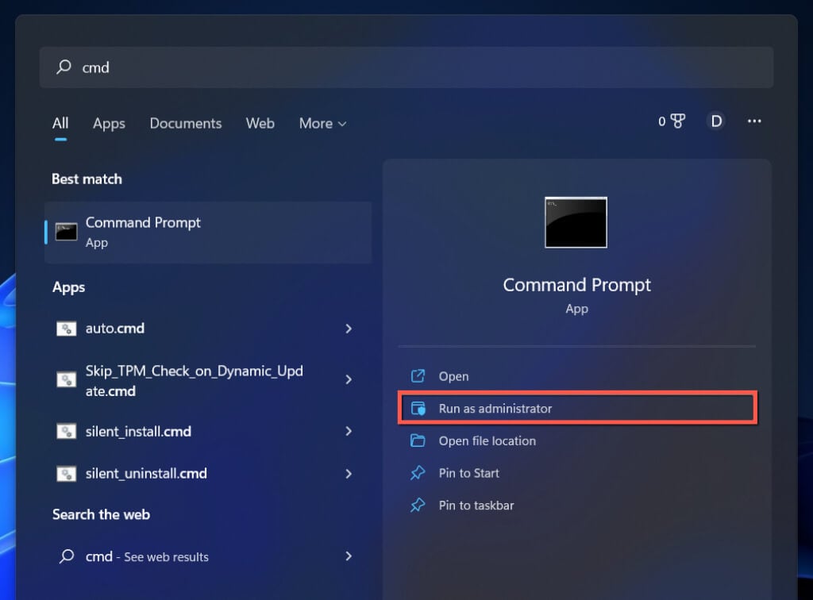Viewport: 813px width, 600px height.
Task: Expand the Skip_TPM_Check_on_Dynamic_Update.cmd chevron
Action: tap(349, 380)
